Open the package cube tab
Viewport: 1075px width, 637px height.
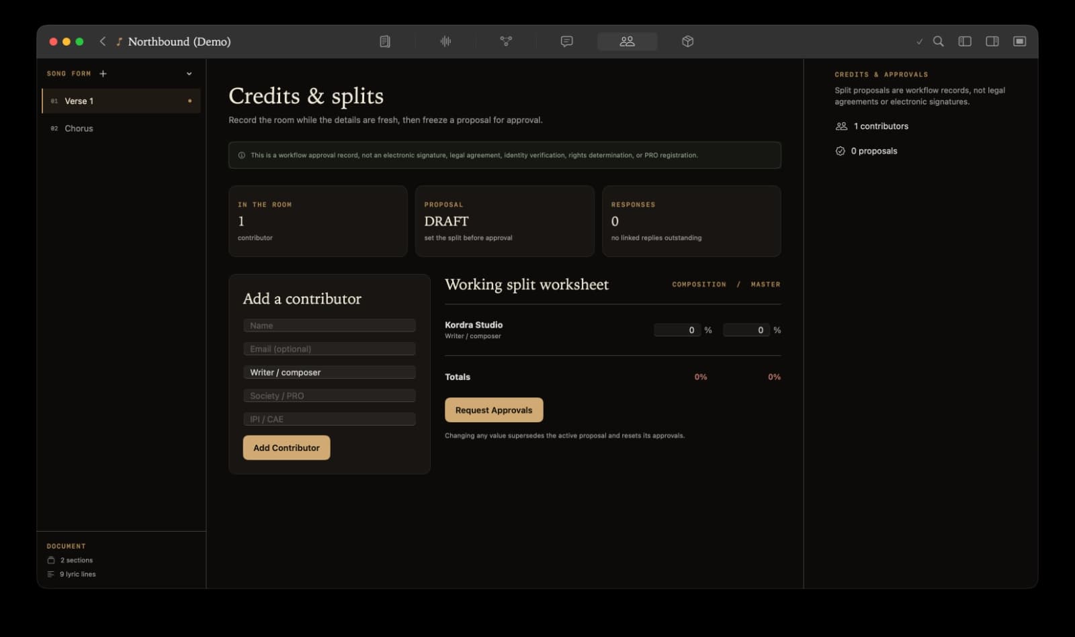pos(687,42)
